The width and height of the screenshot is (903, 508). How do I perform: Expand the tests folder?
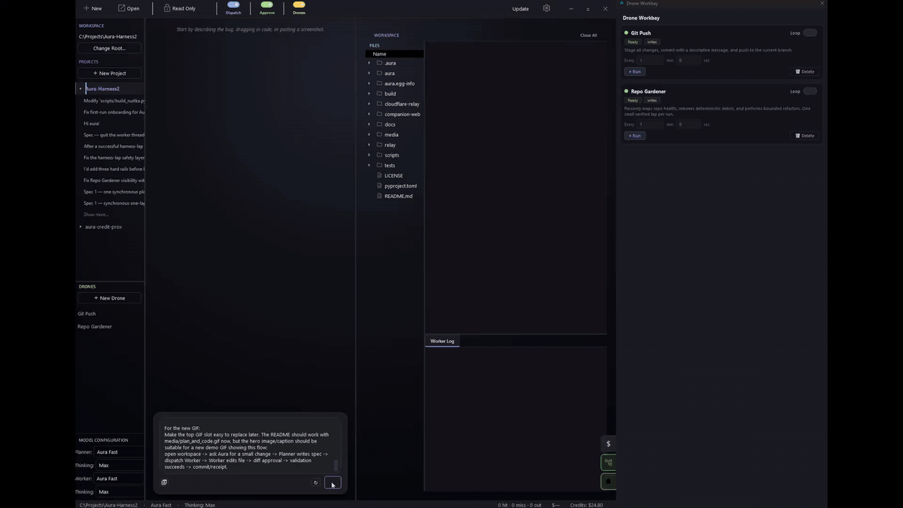click(x=369, y=165)
